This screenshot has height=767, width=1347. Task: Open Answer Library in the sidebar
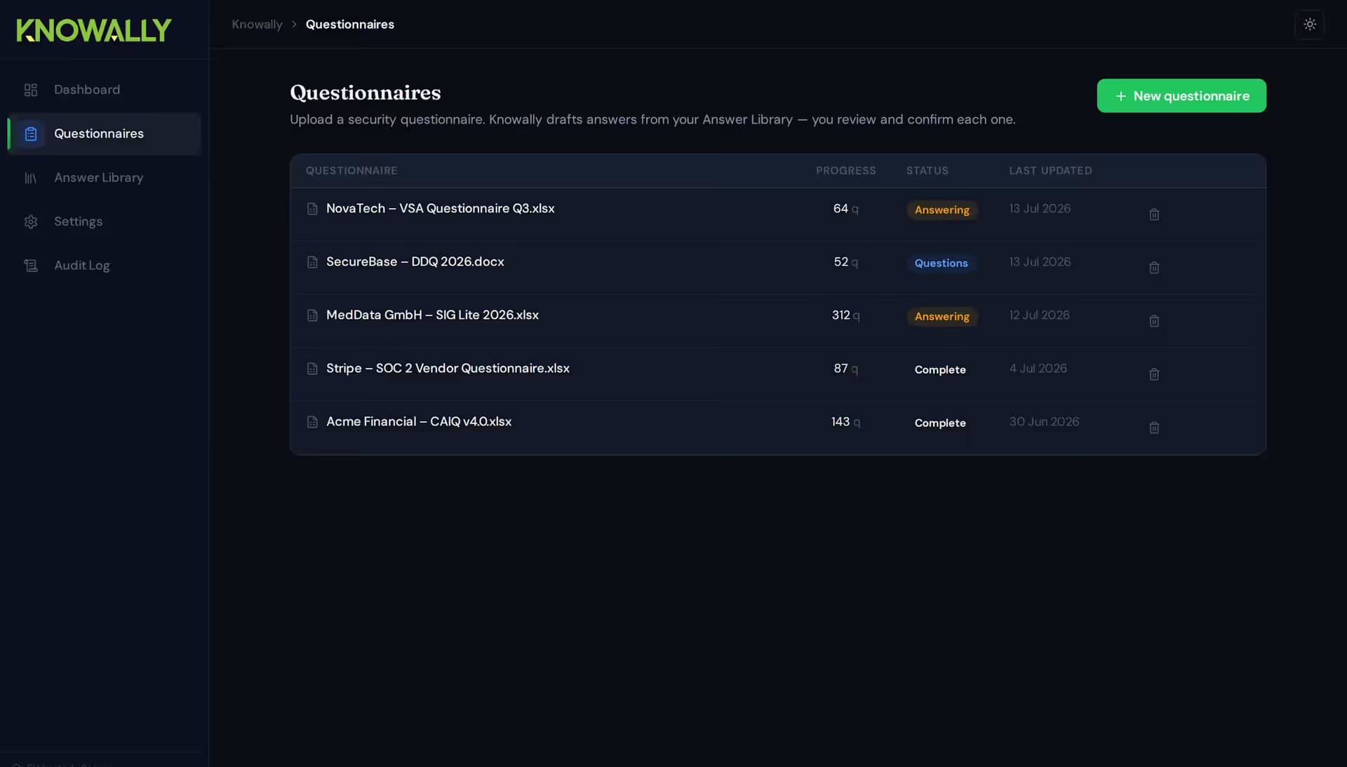pyautogui.click(x=105, y=178)
